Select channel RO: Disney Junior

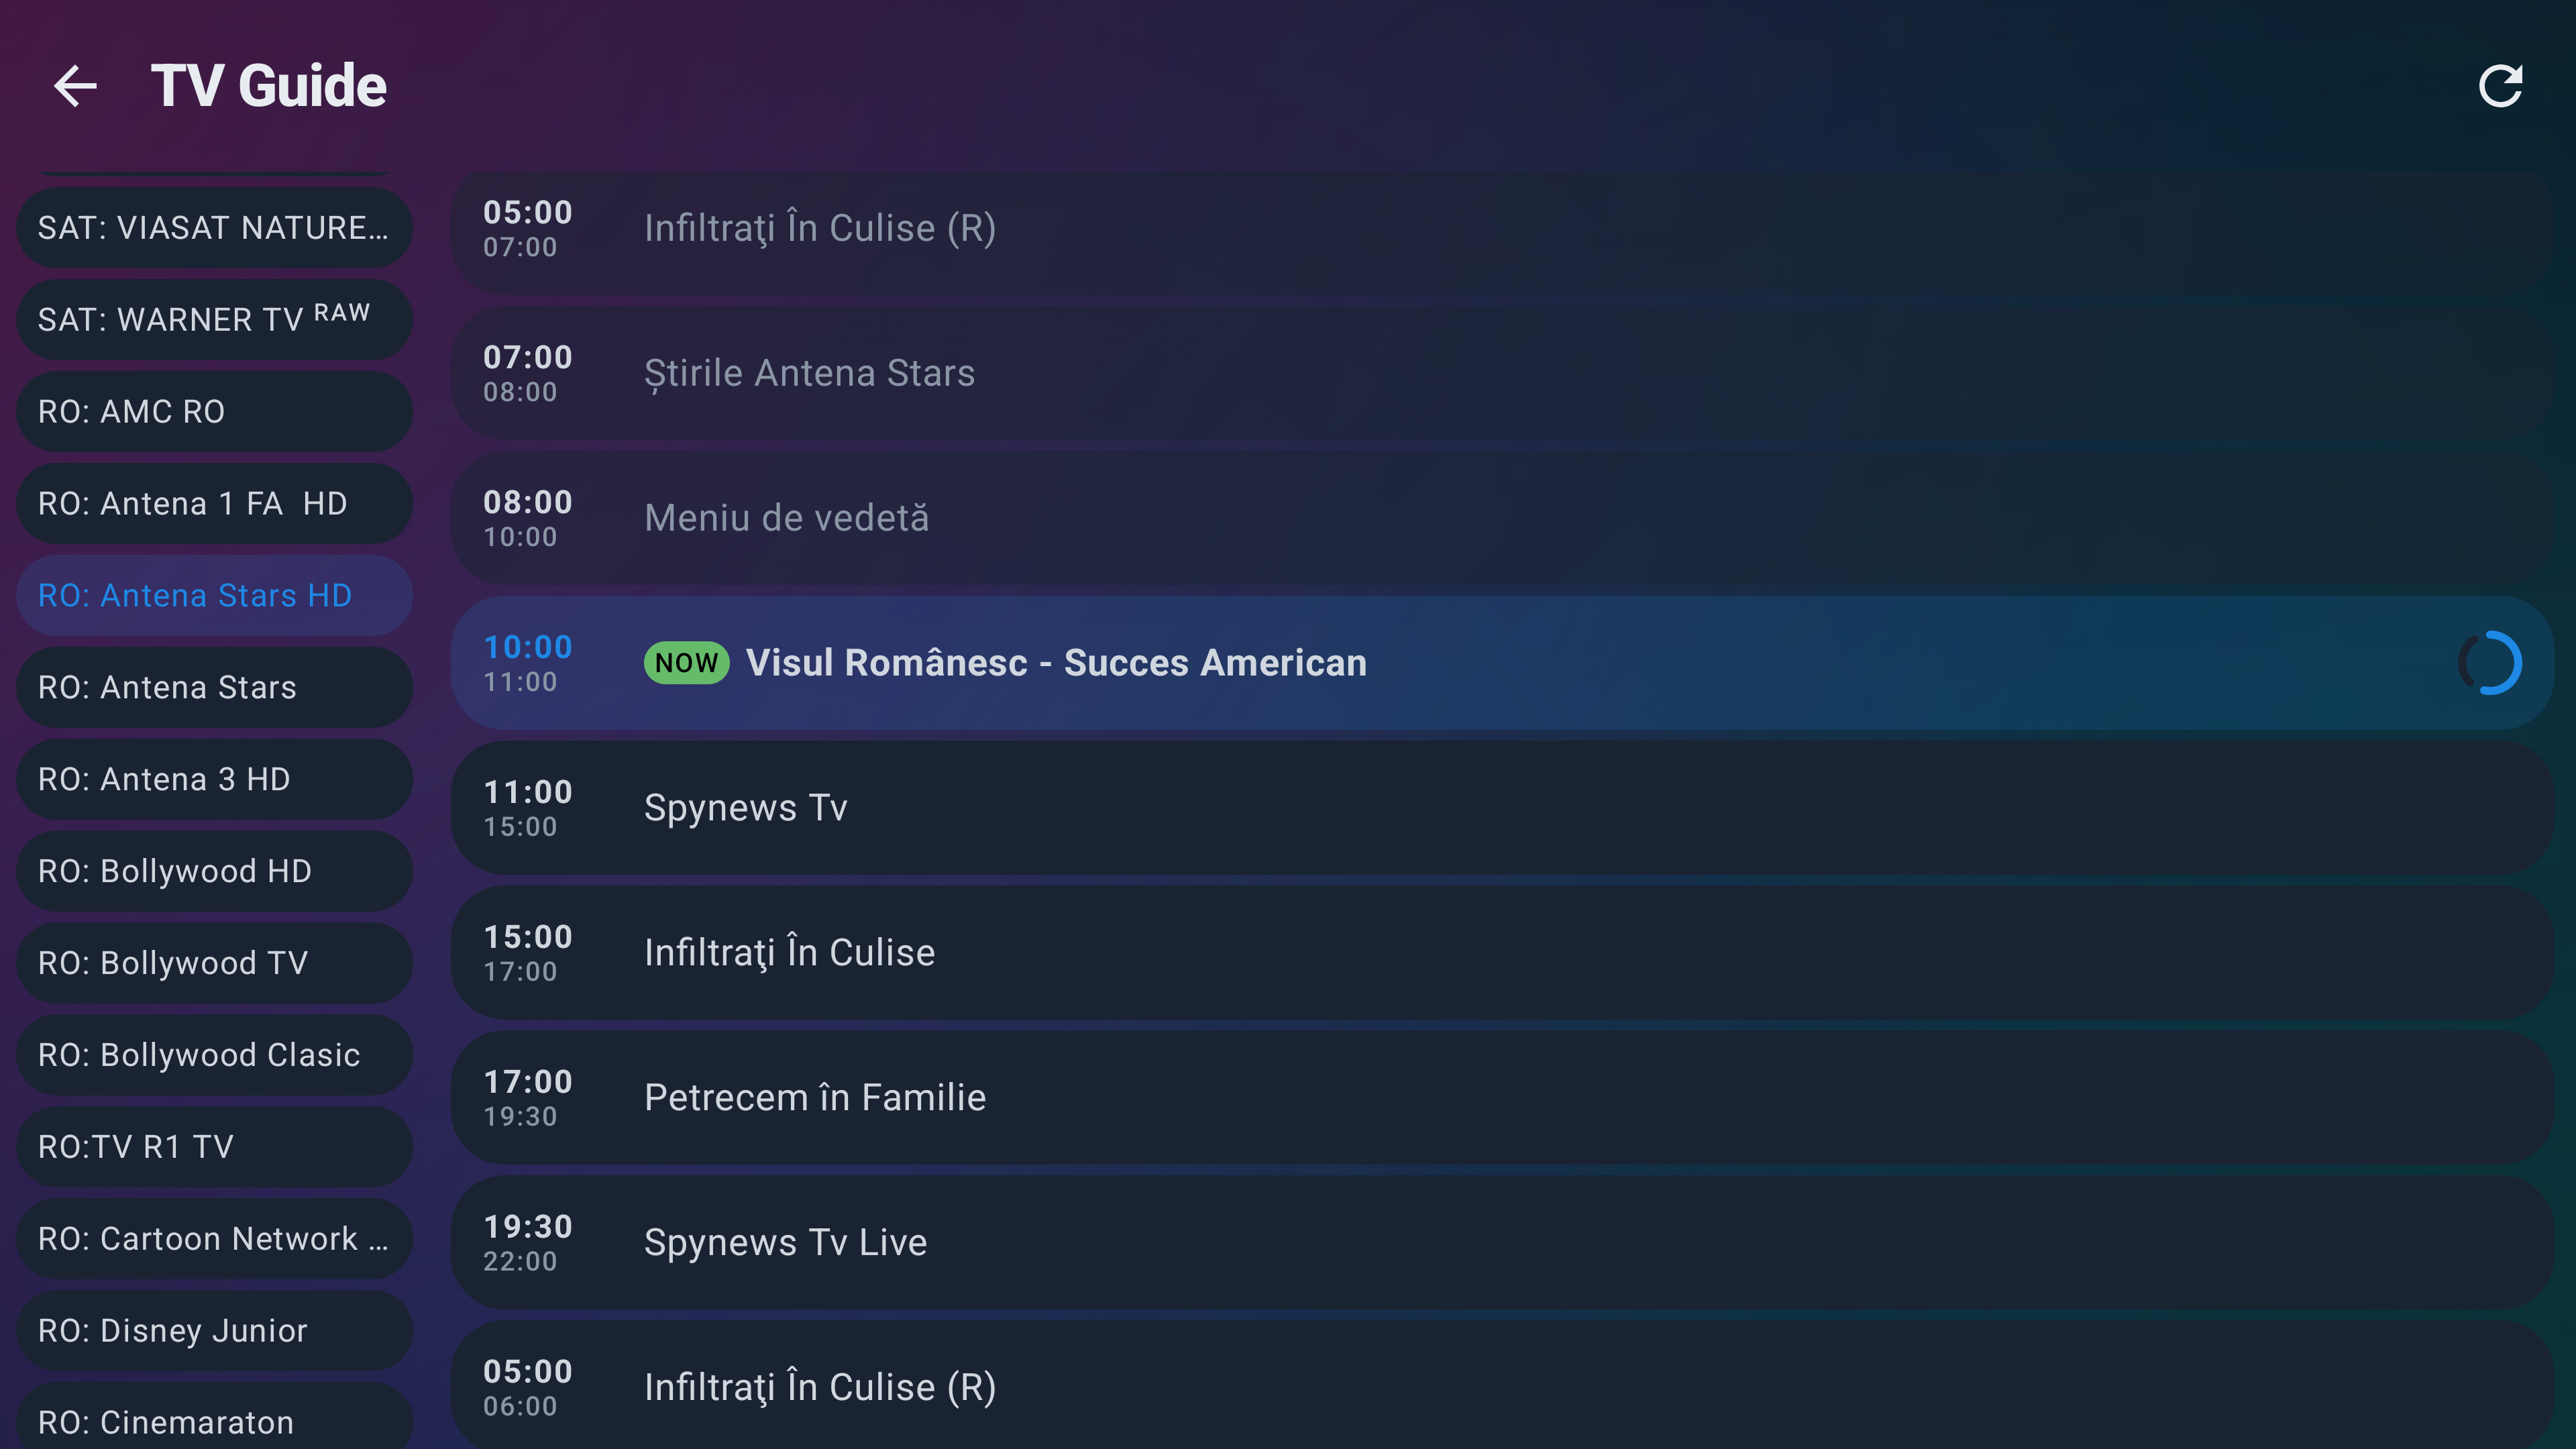[x=213, y=1330]
